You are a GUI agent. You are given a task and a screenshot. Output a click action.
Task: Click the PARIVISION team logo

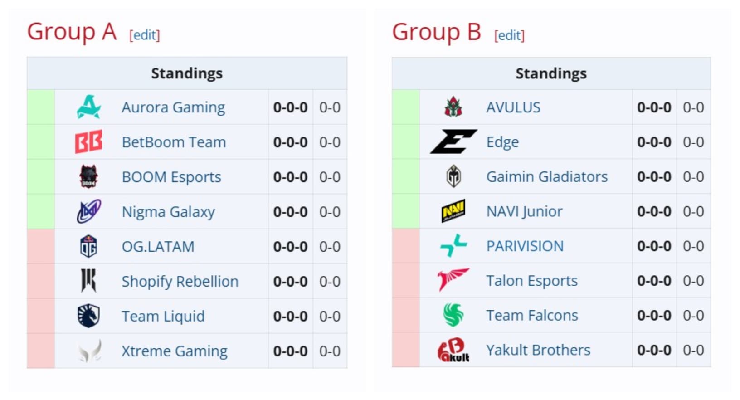pos(453,246)
